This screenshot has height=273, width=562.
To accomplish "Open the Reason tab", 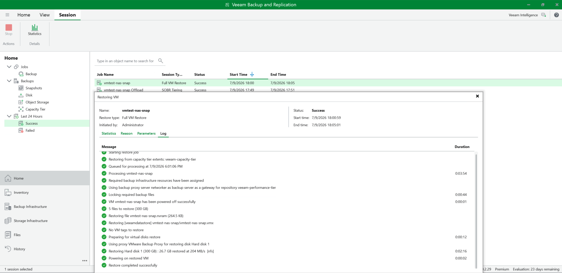I will 126,133.
